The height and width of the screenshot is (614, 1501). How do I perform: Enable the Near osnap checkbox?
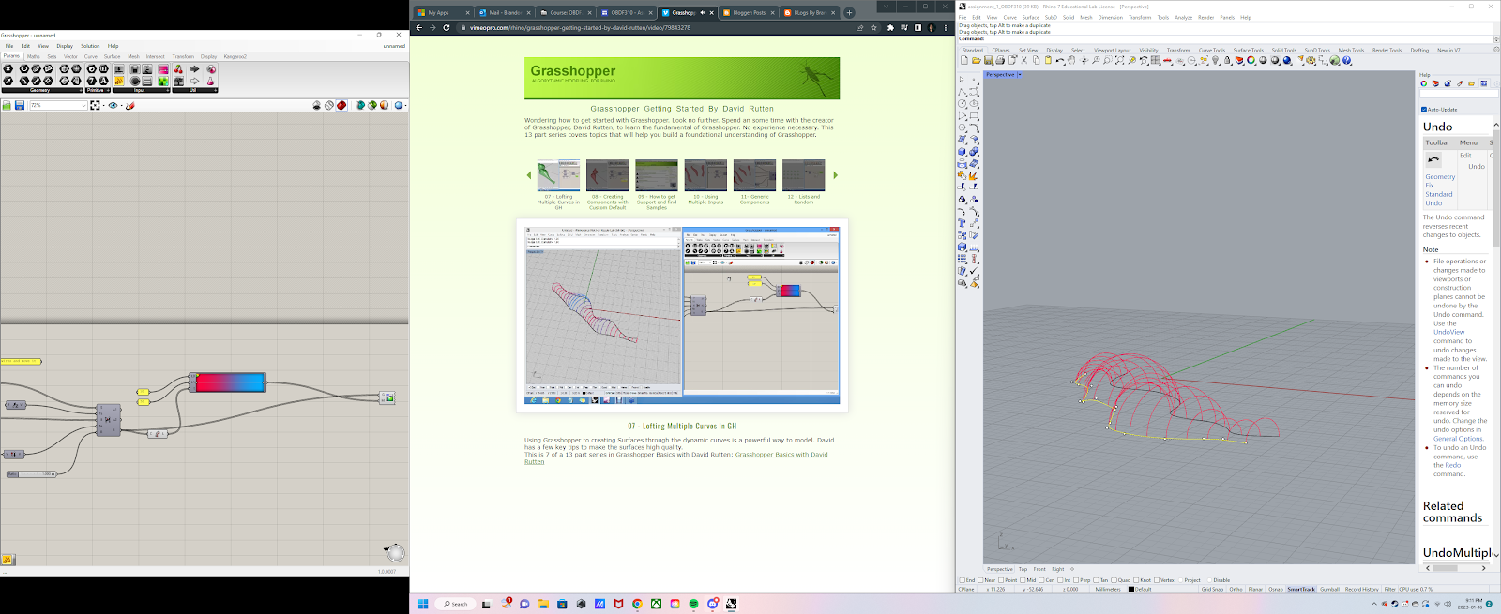click(981, 580)
